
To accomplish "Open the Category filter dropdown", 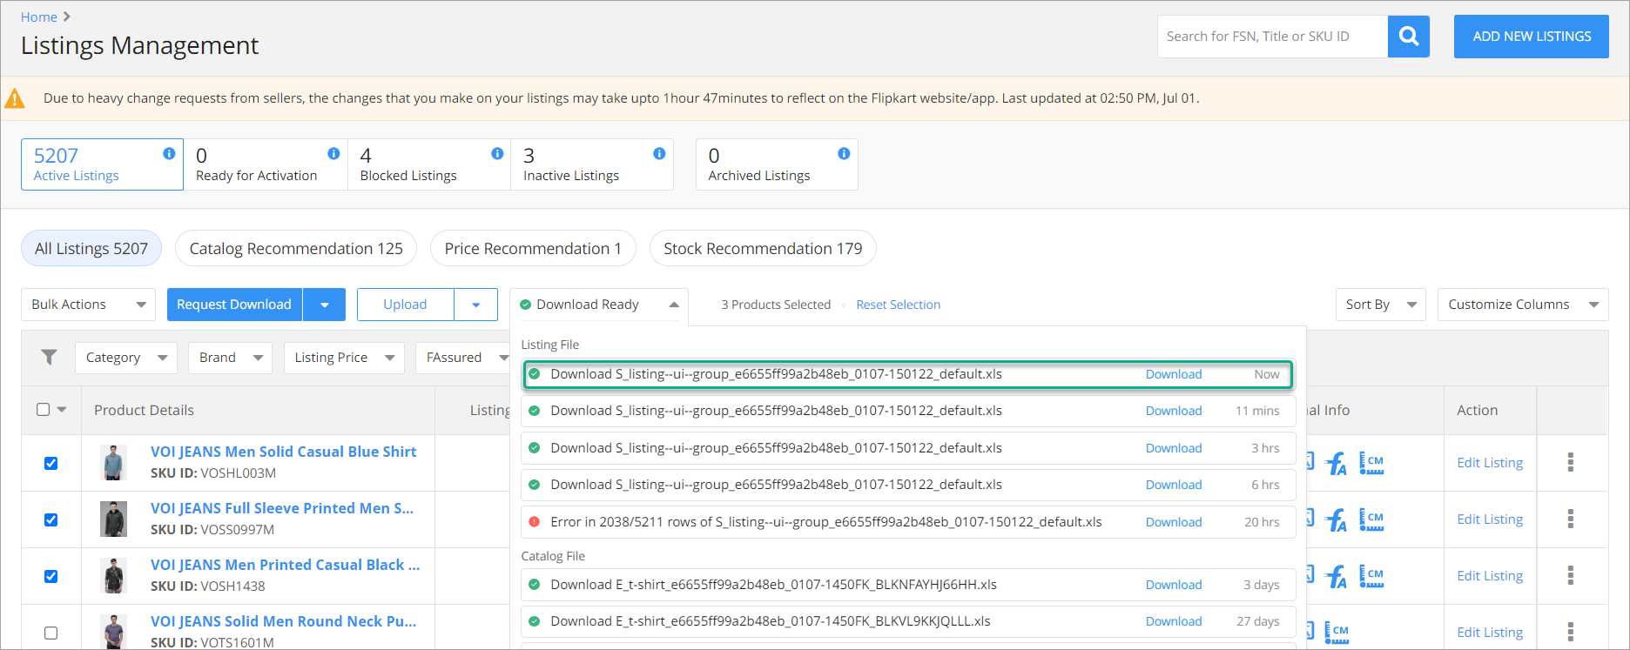I will (x=126, y=358).
